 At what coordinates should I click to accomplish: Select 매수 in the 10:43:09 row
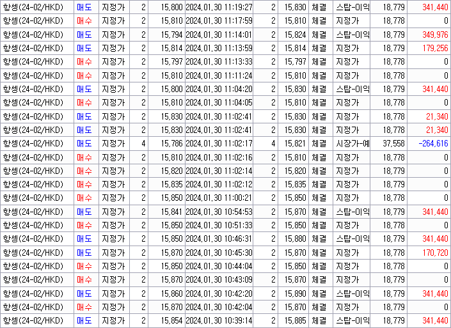pyautogui.click(x=84, y=279)
